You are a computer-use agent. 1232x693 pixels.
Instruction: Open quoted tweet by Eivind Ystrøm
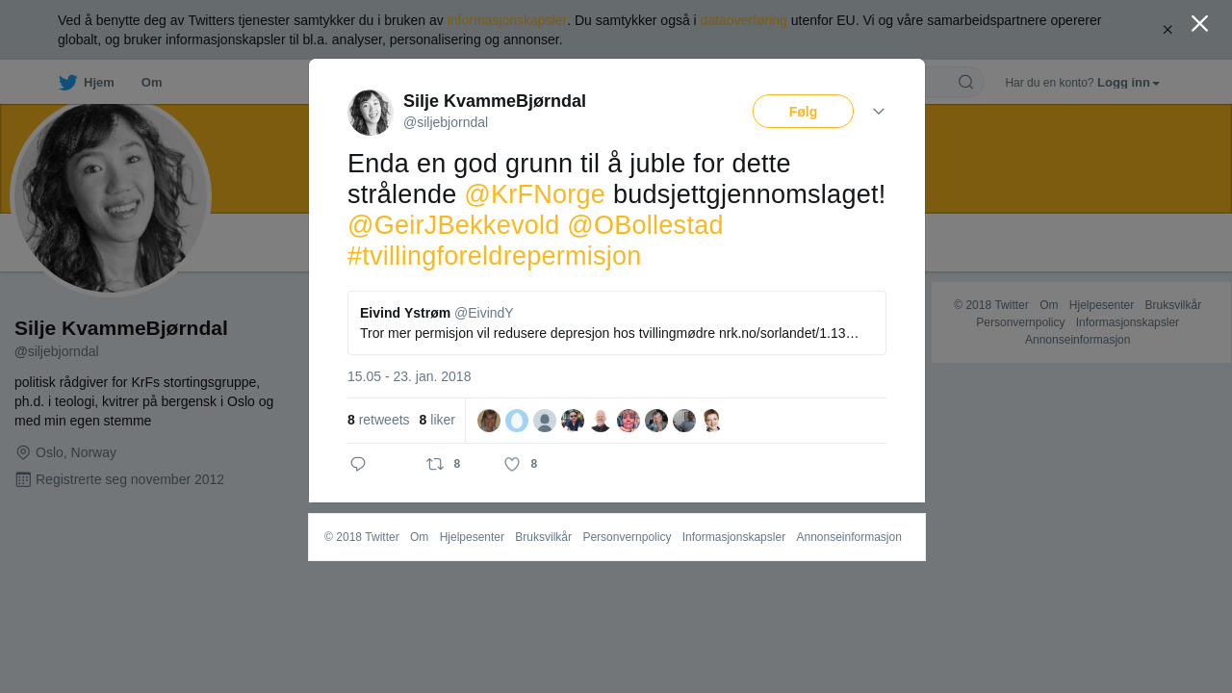pos(617,323)
